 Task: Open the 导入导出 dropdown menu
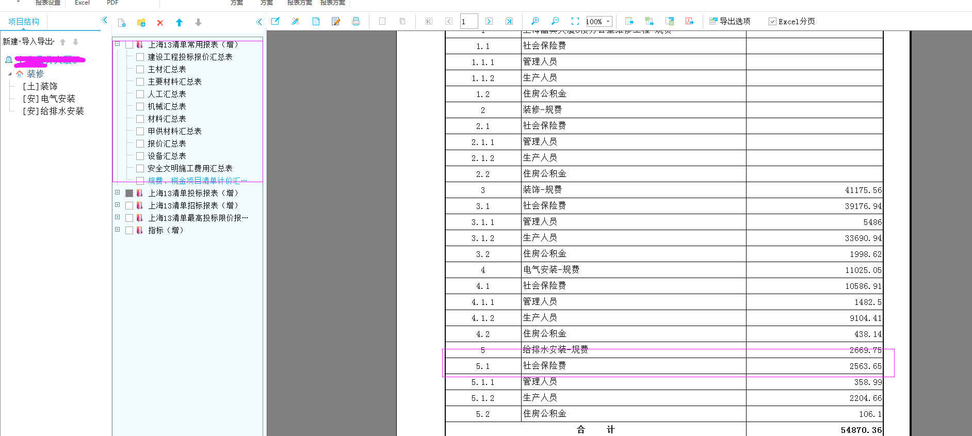point(38,41)
